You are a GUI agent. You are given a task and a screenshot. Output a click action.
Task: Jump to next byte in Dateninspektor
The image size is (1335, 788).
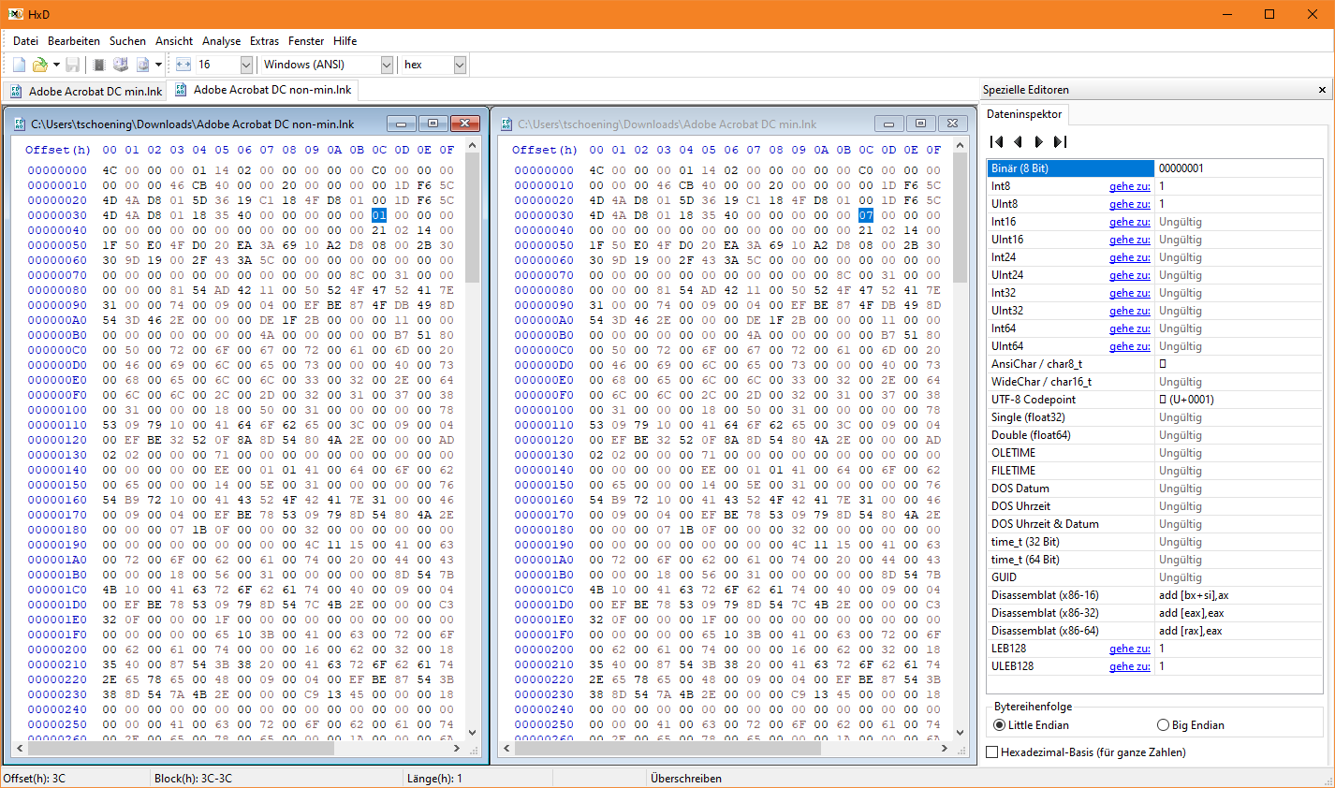pos(1039,141)
